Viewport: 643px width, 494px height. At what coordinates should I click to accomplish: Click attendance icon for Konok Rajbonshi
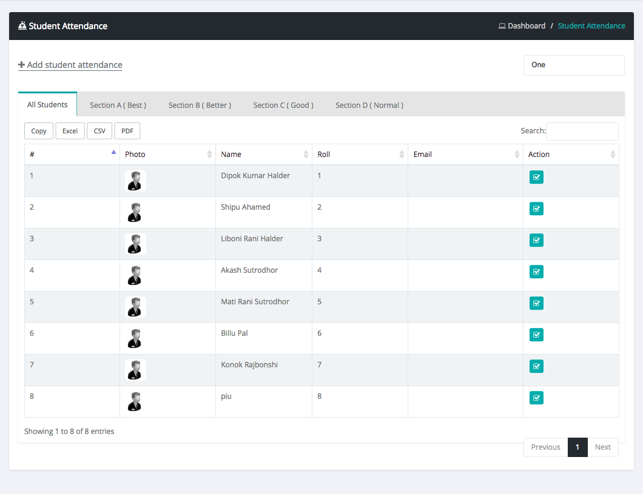click(x=536, y=366)
